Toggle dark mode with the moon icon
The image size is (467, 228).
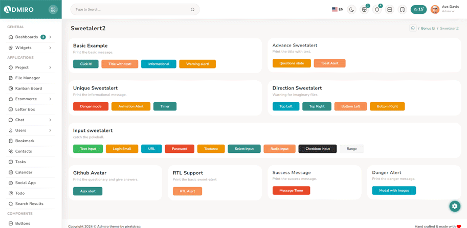point(351,9)
